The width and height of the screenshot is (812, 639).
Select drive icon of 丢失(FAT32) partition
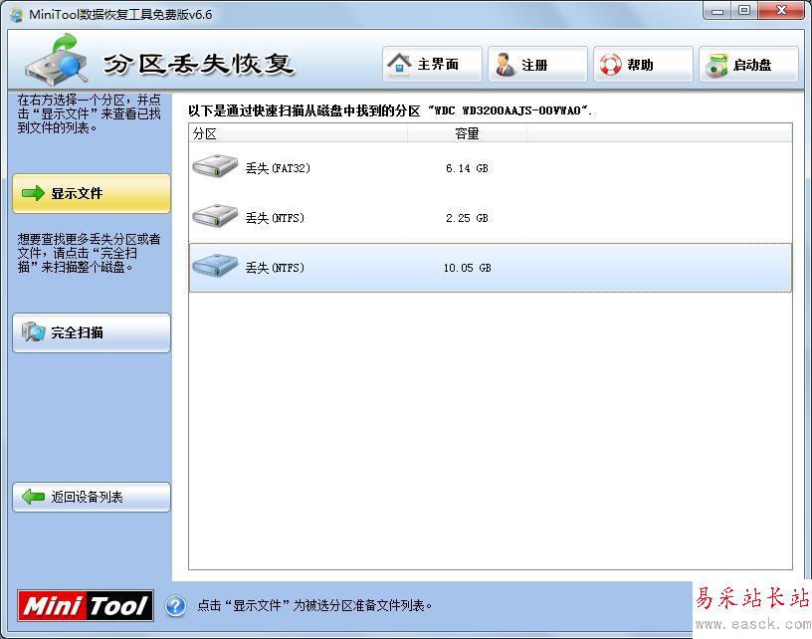click(215, 166)
